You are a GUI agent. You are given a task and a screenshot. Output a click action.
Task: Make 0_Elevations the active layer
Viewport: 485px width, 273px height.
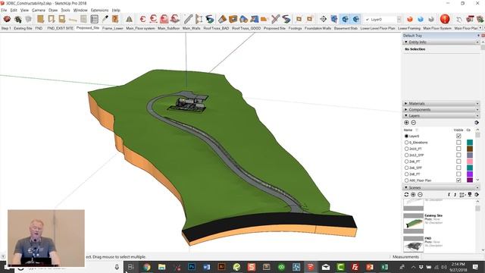tap(406, 143)
